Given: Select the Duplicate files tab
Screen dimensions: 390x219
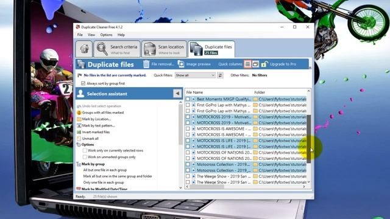Looking at the screenshot, I should click(211, 49).
